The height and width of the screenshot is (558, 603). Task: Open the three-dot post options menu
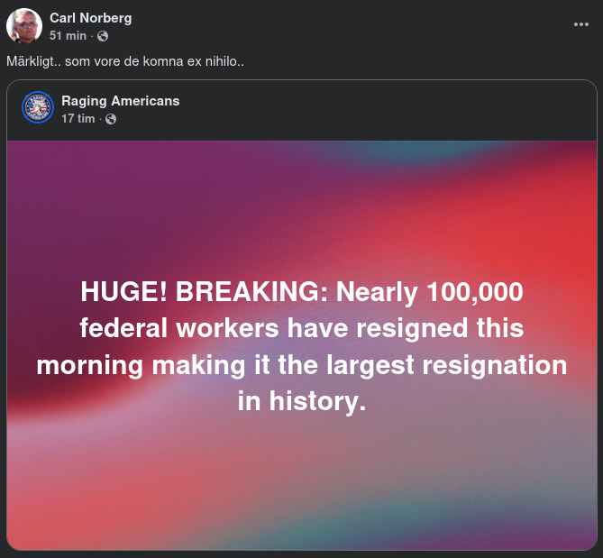[x=580, y=24]
